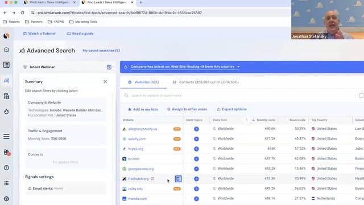Open the Marketing Tools bookmarks folder
The image size is (364, 205).
[83, 22]
